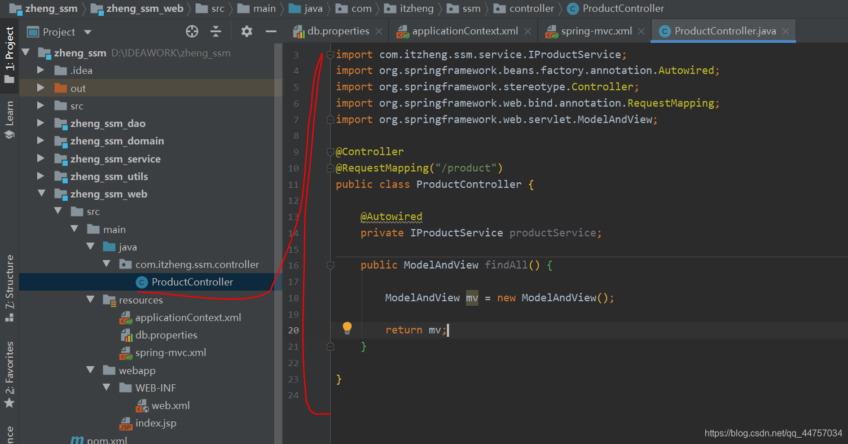Viewport: 848px width, 444px height.
Task: Open Project panel settings gear
Action: (x=247, y=32)
